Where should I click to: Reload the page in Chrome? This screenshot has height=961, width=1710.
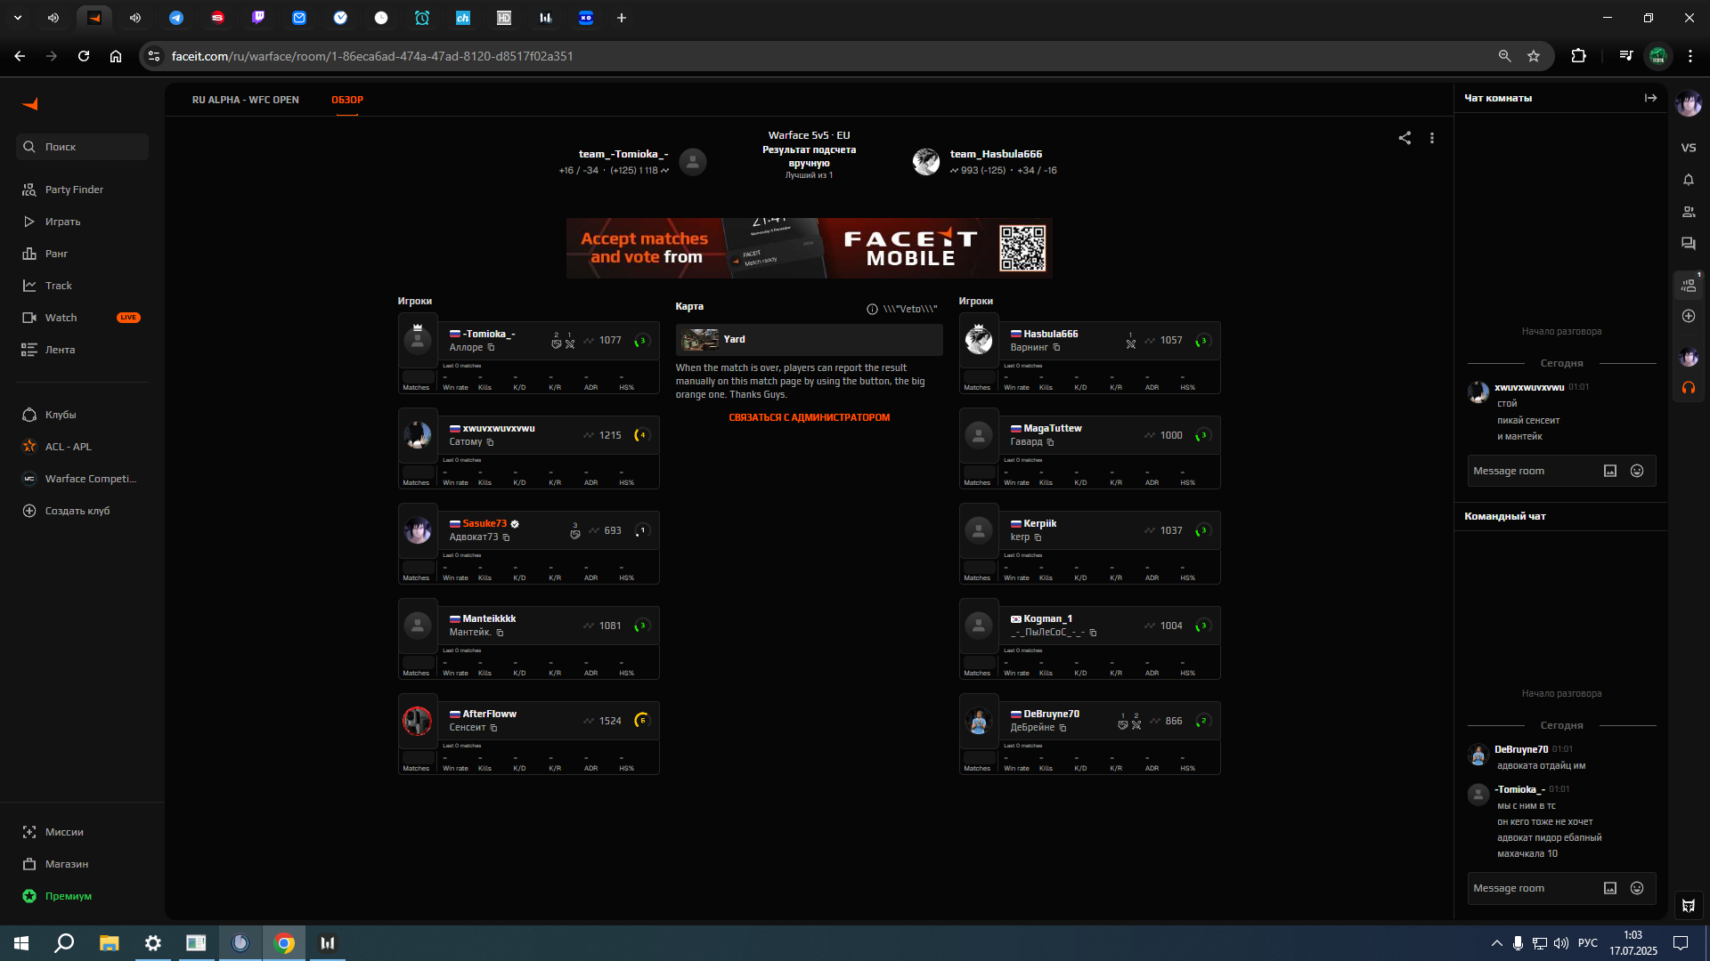[x=84, y=56]
